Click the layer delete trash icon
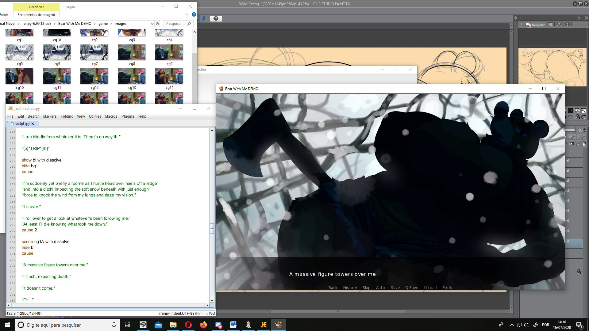 tap(583, 143)
